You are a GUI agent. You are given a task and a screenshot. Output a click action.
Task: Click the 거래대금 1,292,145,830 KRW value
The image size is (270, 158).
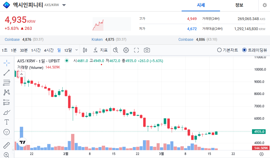[x=250, y=29]
